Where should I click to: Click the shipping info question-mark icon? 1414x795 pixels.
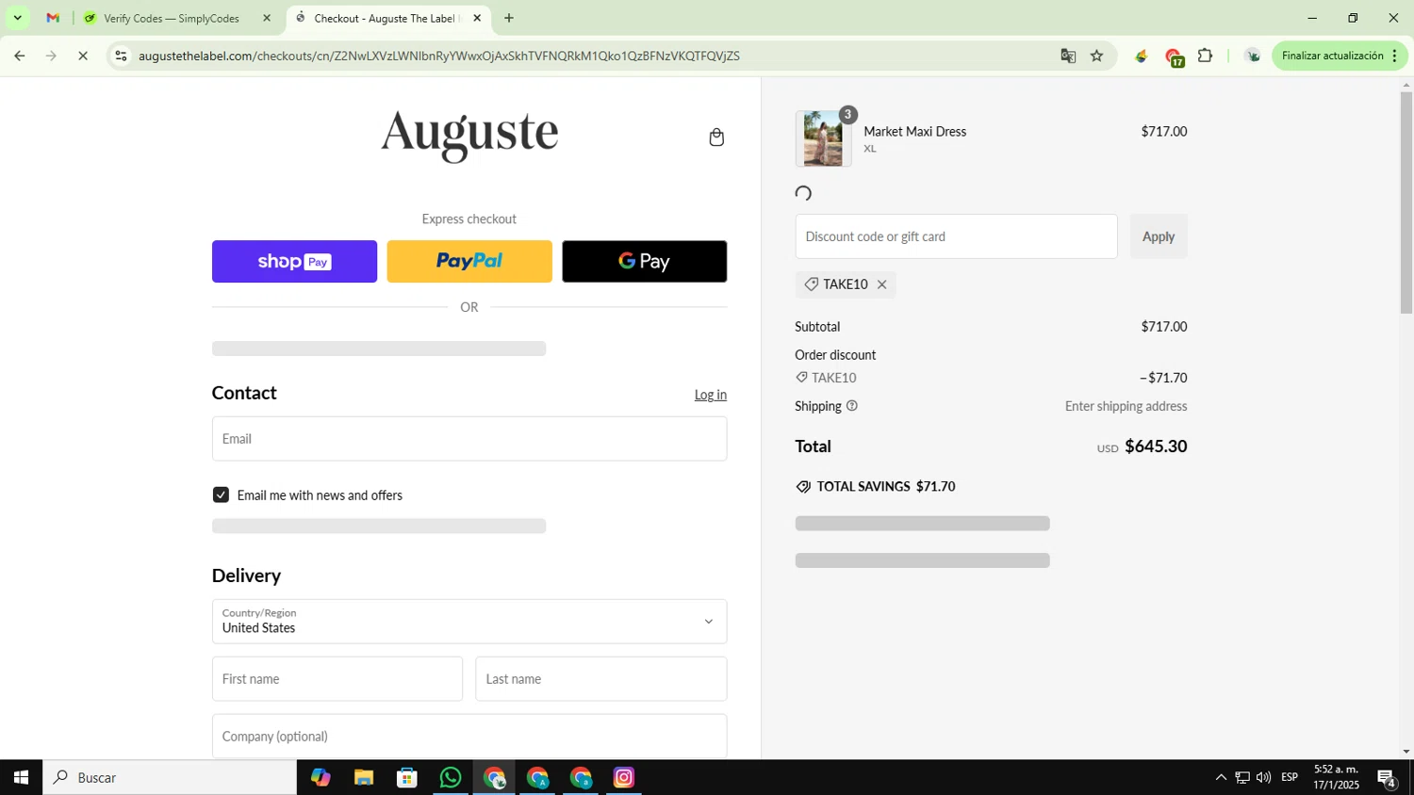(852, 406)
